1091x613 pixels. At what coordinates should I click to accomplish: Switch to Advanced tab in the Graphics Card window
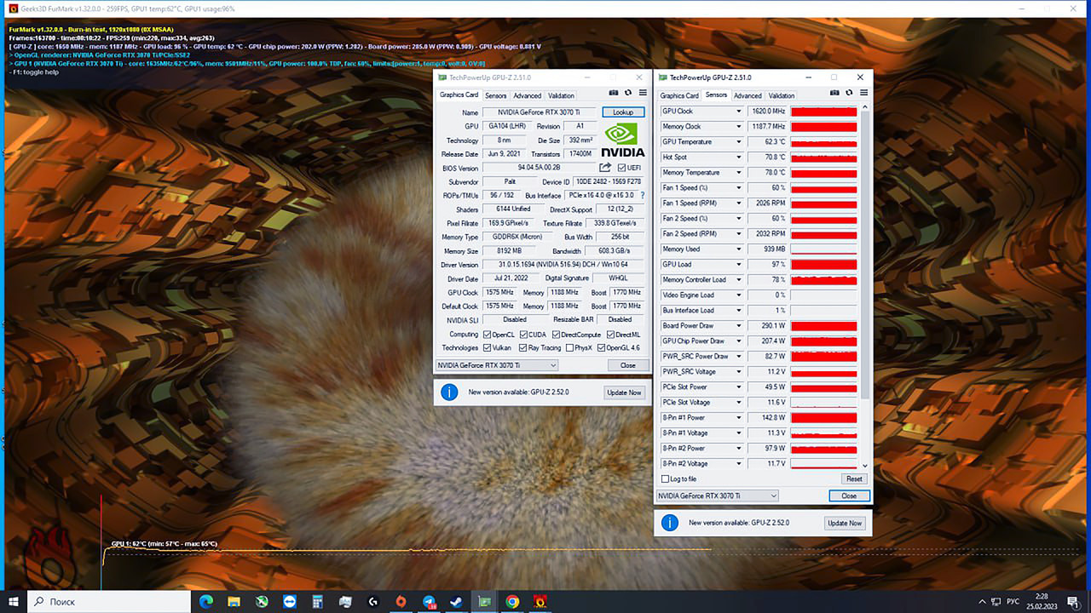click(527, 95)
